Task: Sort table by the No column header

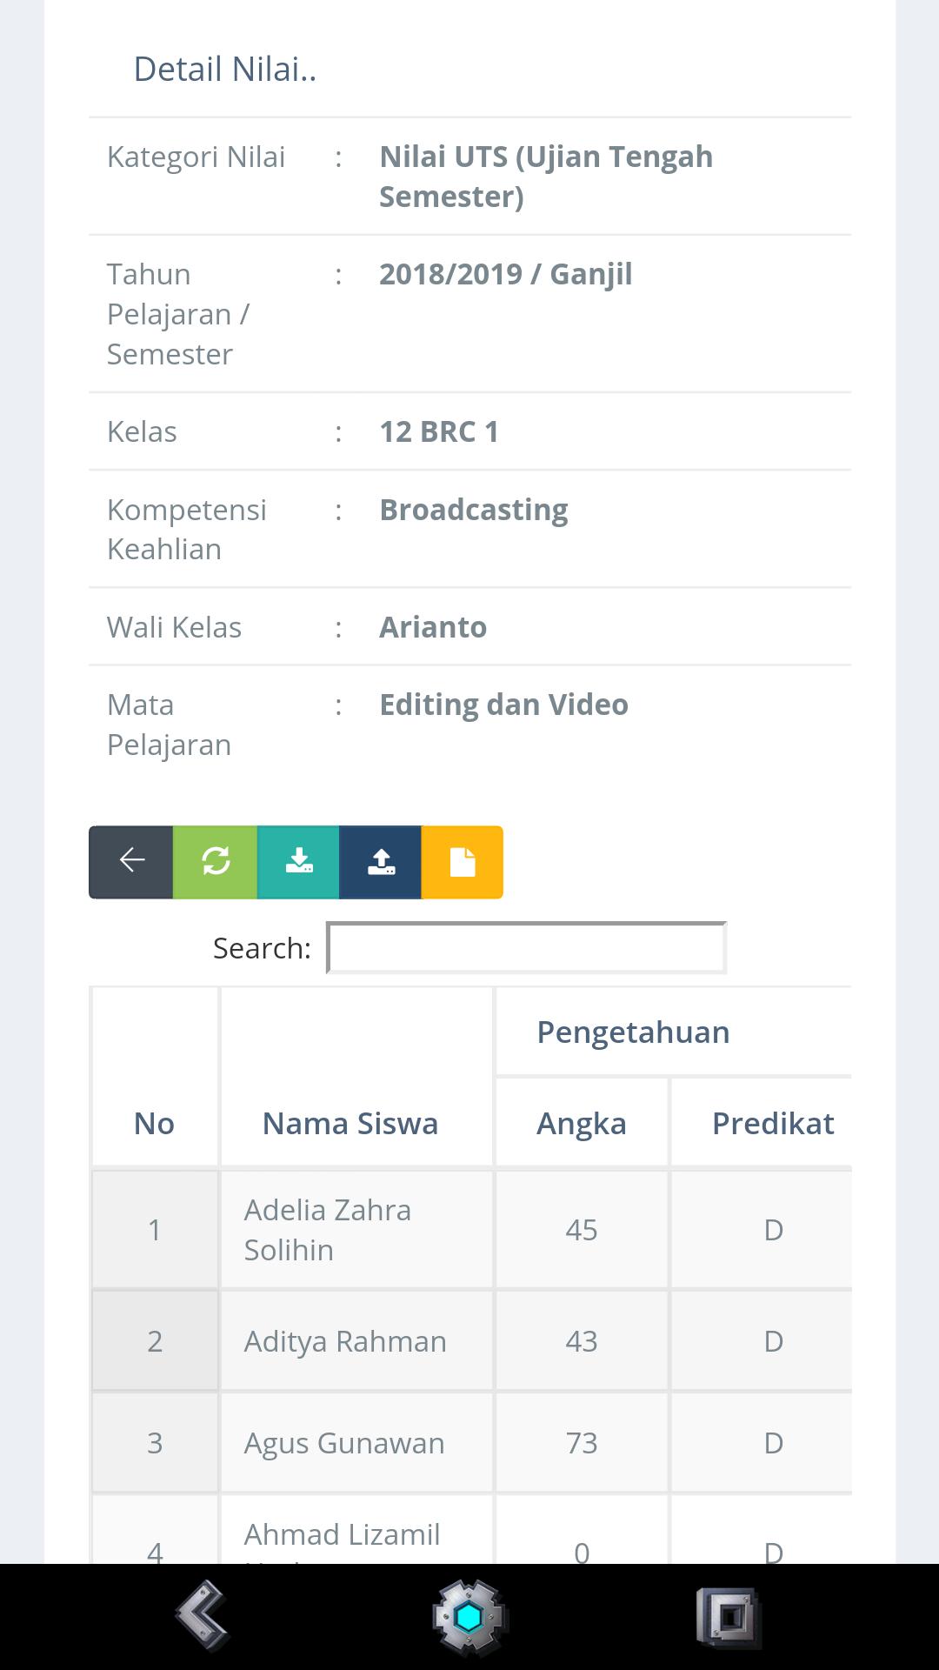Action: tap(155, 1123)
